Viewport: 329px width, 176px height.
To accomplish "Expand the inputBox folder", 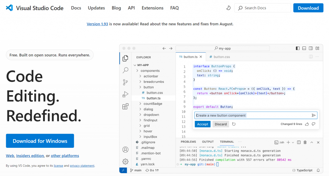I will pyautogui.click(x=140, y=137).
